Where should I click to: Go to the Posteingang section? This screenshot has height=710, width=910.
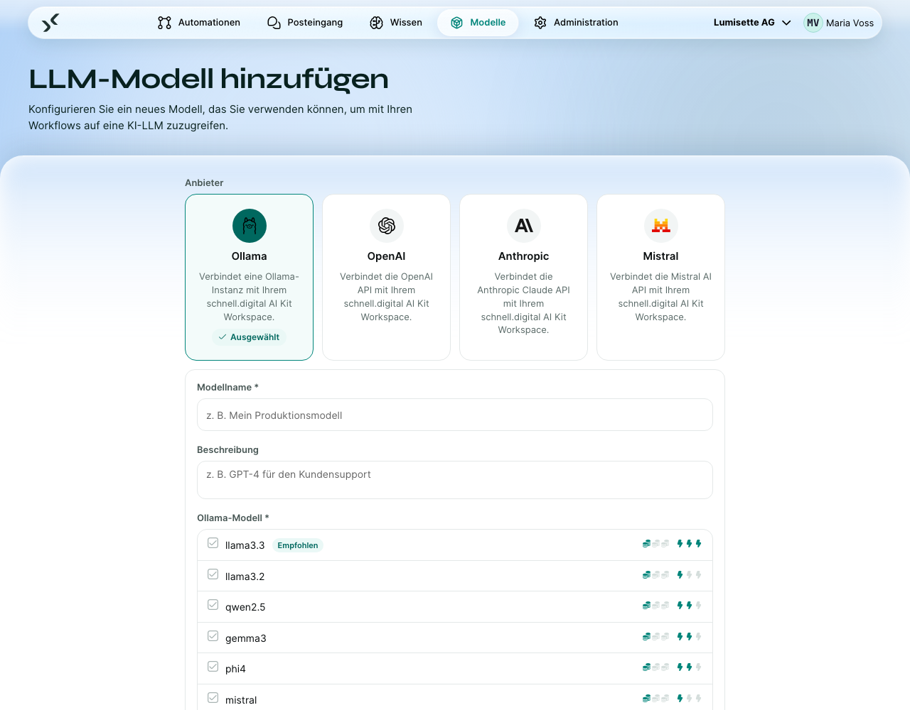point(305,23)
